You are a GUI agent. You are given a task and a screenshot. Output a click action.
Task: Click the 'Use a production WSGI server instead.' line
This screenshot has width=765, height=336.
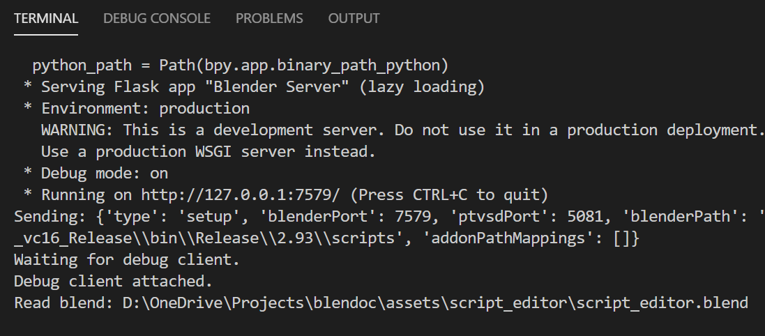click(209, 152)
